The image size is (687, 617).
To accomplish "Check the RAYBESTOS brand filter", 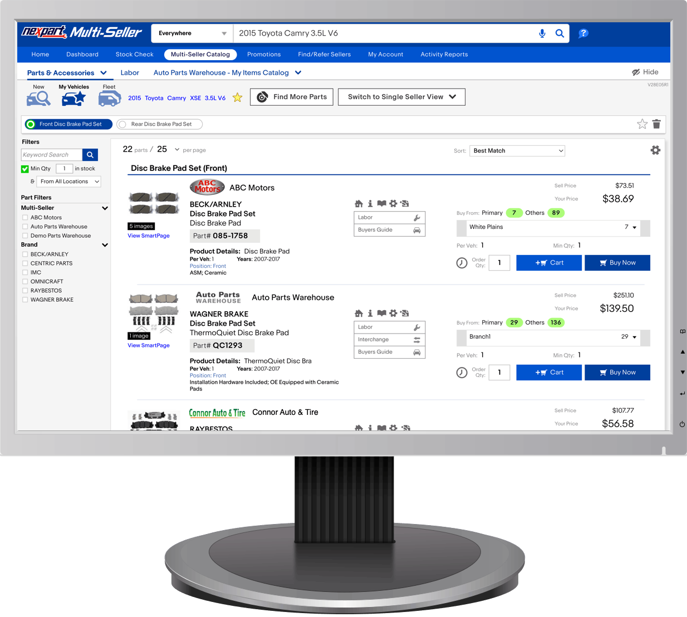I will pos(25,291).
